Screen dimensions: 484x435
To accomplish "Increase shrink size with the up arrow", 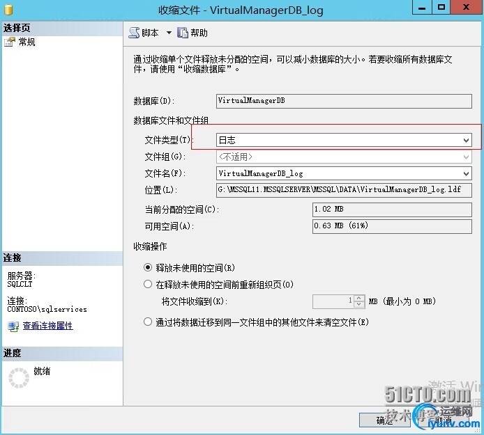I will coord(358,298).
